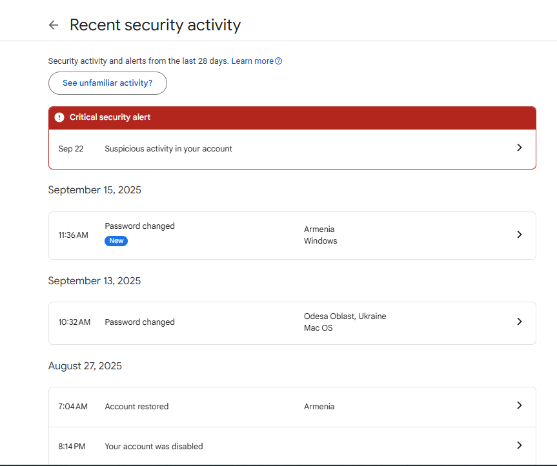Open the Odesa Oblast, Ukraine password change
Viewport: 557px width, 466px height.
(292, 323)
